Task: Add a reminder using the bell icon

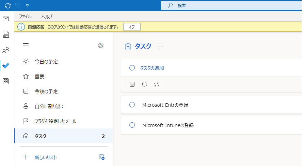Action: [144, 84]
